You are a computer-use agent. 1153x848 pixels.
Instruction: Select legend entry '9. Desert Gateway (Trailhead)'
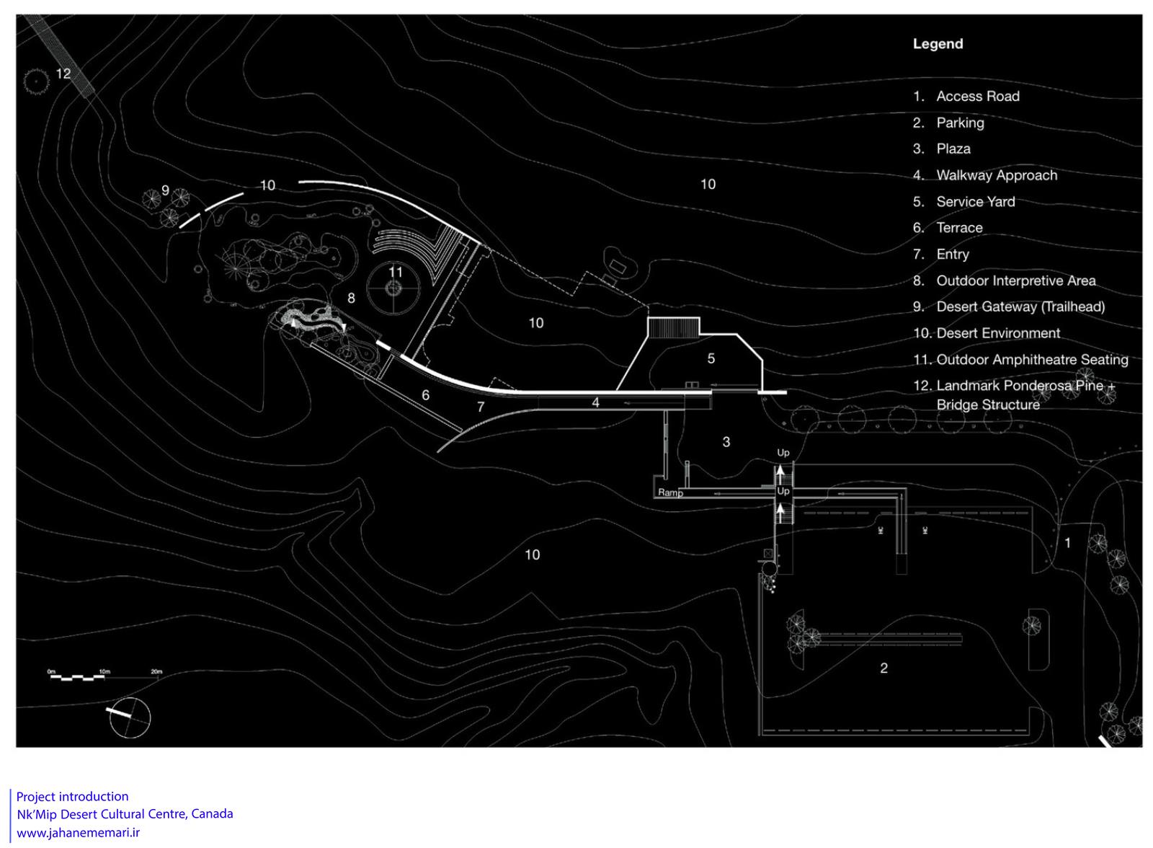tap(1008, 307)
